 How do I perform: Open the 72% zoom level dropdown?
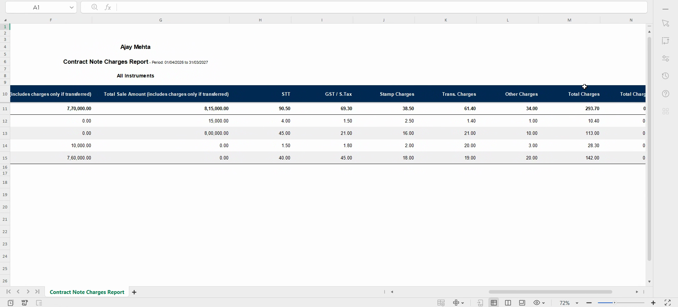569,303
